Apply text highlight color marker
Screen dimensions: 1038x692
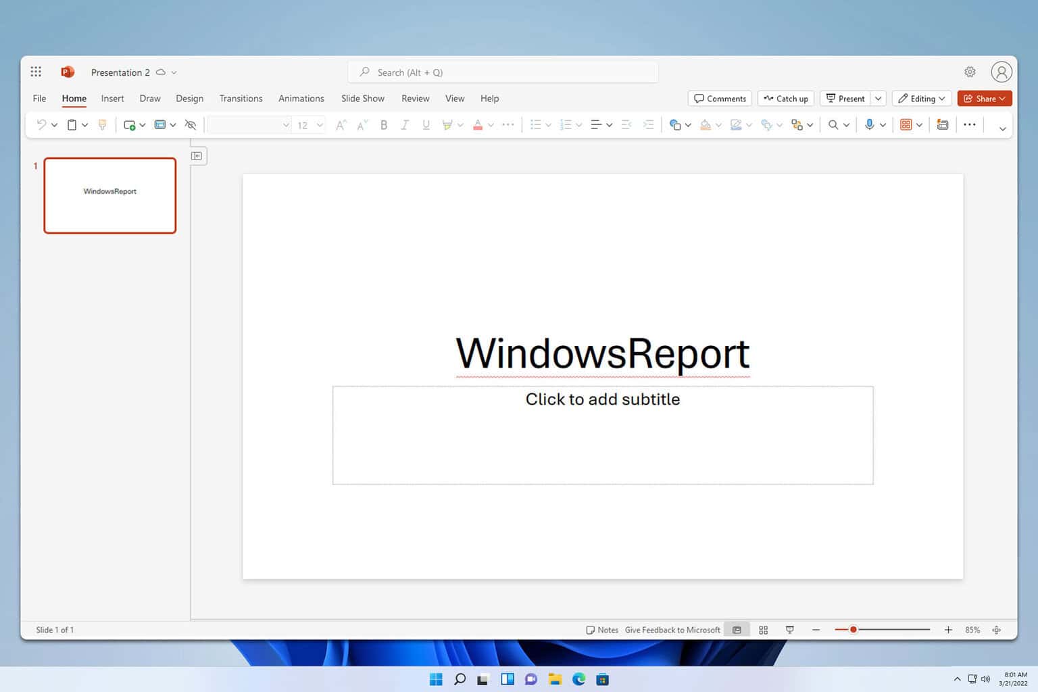[x=447, y=124]
